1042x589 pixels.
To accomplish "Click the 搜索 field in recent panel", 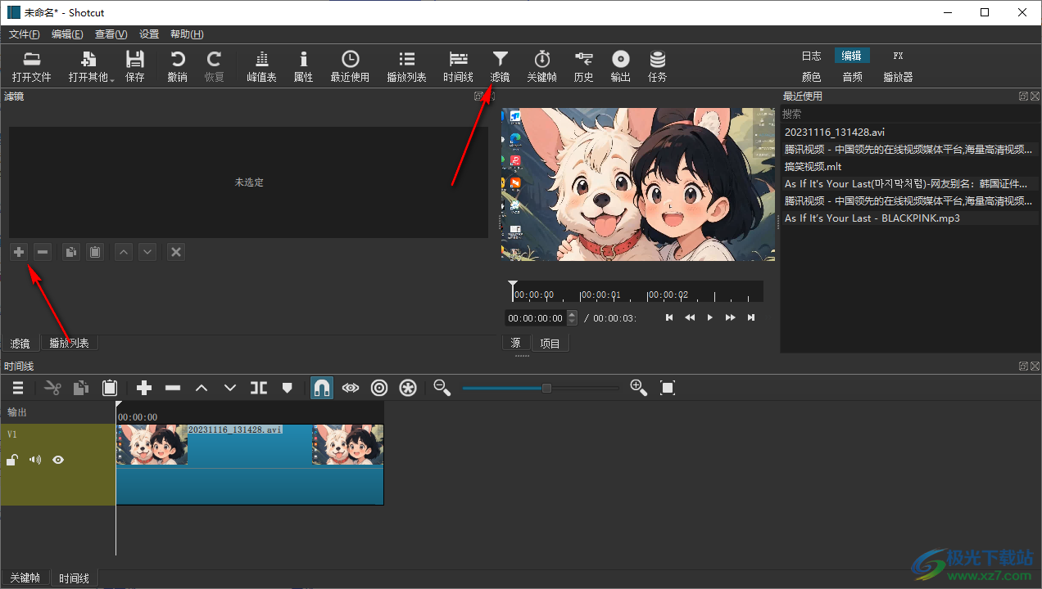I will 909,114.
